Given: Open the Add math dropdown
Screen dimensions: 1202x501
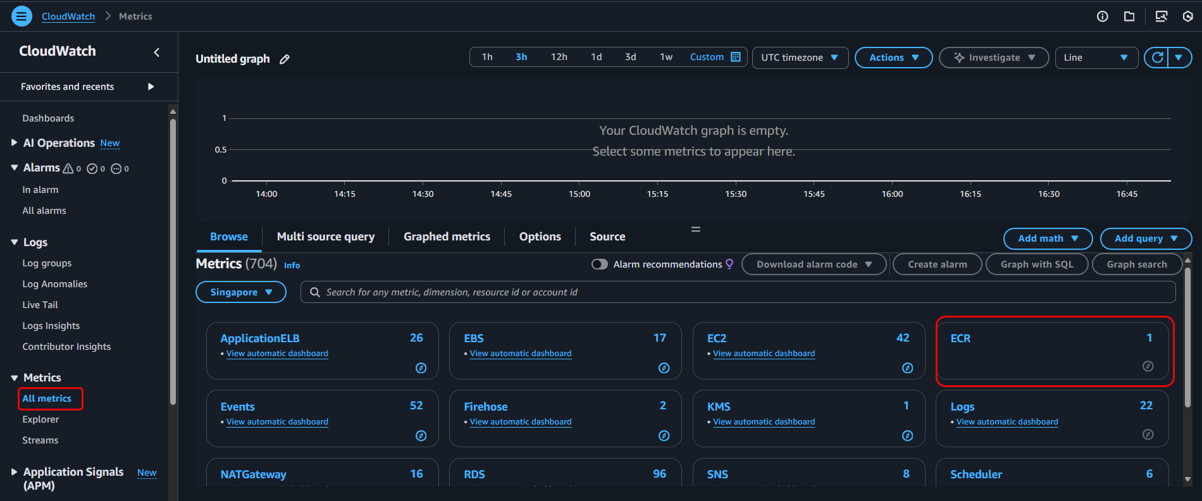Looking at the screenshot, I should [x=1048, y=238].
